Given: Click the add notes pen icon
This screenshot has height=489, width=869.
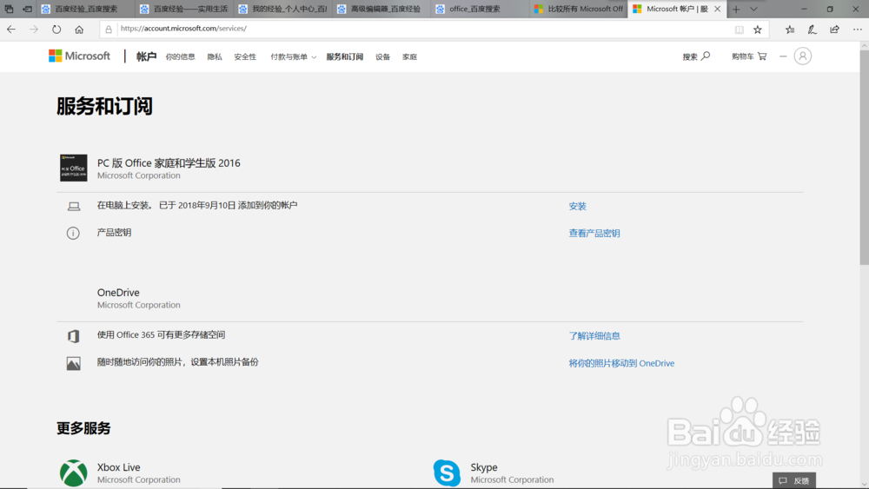Looking at the screenshot, I should coord(812,30).
